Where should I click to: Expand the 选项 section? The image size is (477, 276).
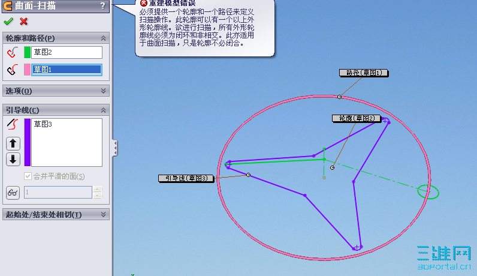(x=104, y=91)
